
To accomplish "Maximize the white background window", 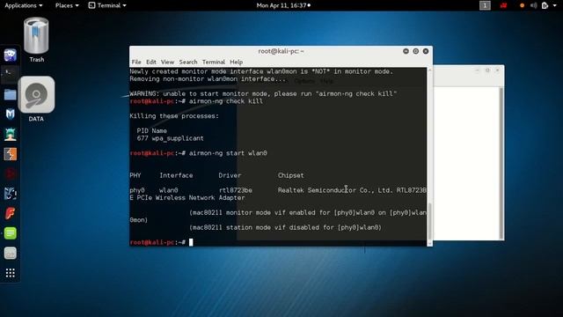I will tap(487, 70).
